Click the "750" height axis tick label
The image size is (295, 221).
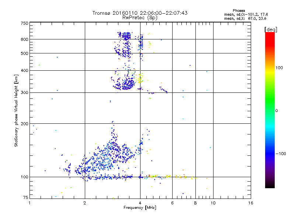pyautogui.click(x=24, y=23)
